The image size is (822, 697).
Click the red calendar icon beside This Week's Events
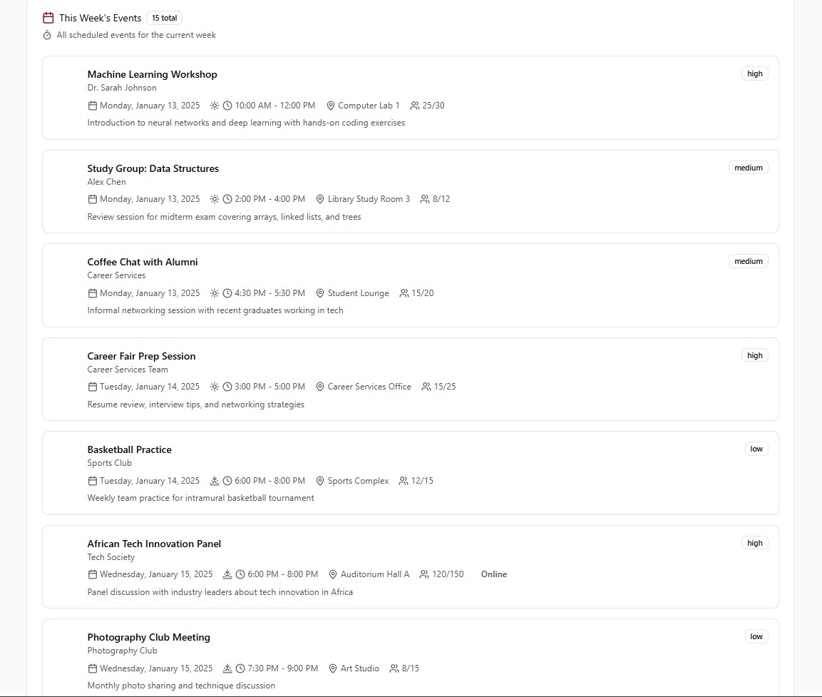point(48,18)
